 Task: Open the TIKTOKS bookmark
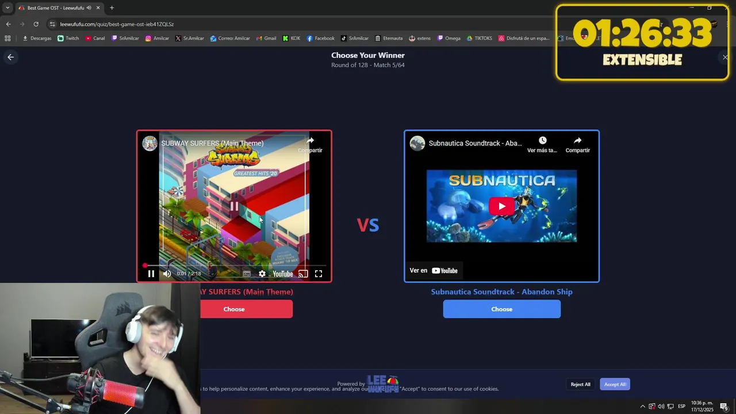click(479, 39)
